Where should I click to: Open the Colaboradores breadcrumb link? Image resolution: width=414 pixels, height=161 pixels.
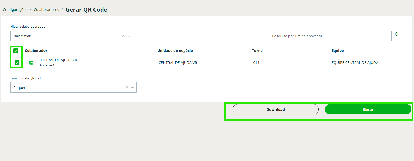(46, 10)
